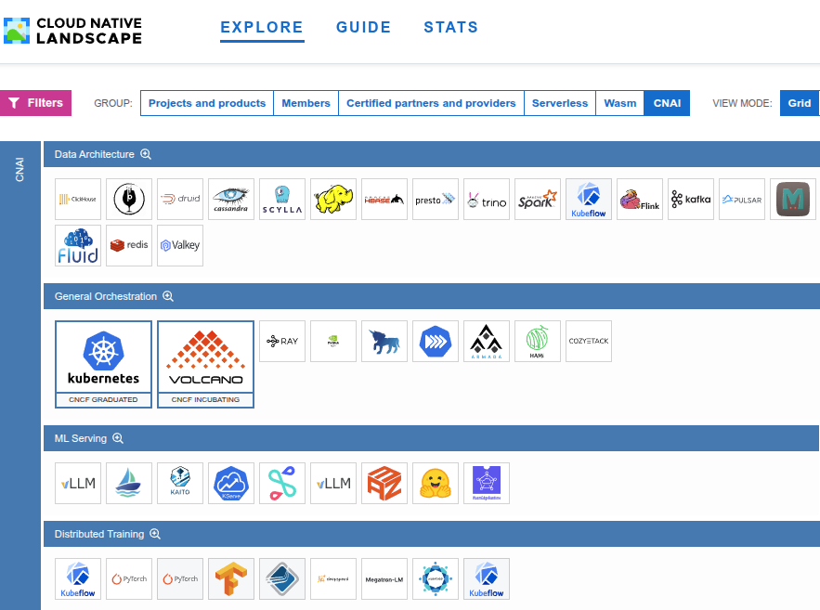820x610 pixels.
Task: Select Certified partners and providers group
Action: tap(432, 103)
